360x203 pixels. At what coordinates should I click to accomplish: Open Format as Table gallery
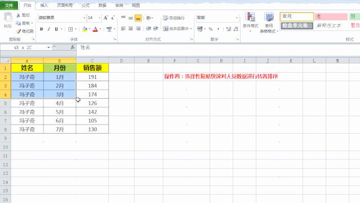point(269,23)
